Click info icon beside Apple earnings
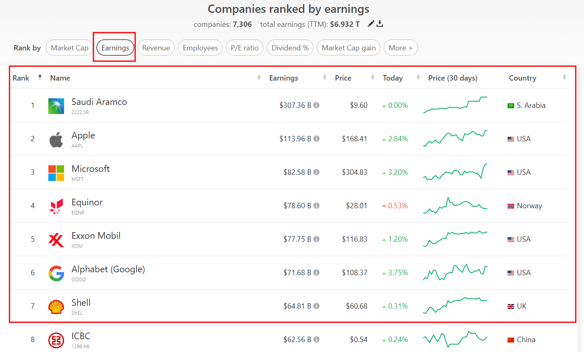The height and width of the screenshot is (352, 584). 317,139
